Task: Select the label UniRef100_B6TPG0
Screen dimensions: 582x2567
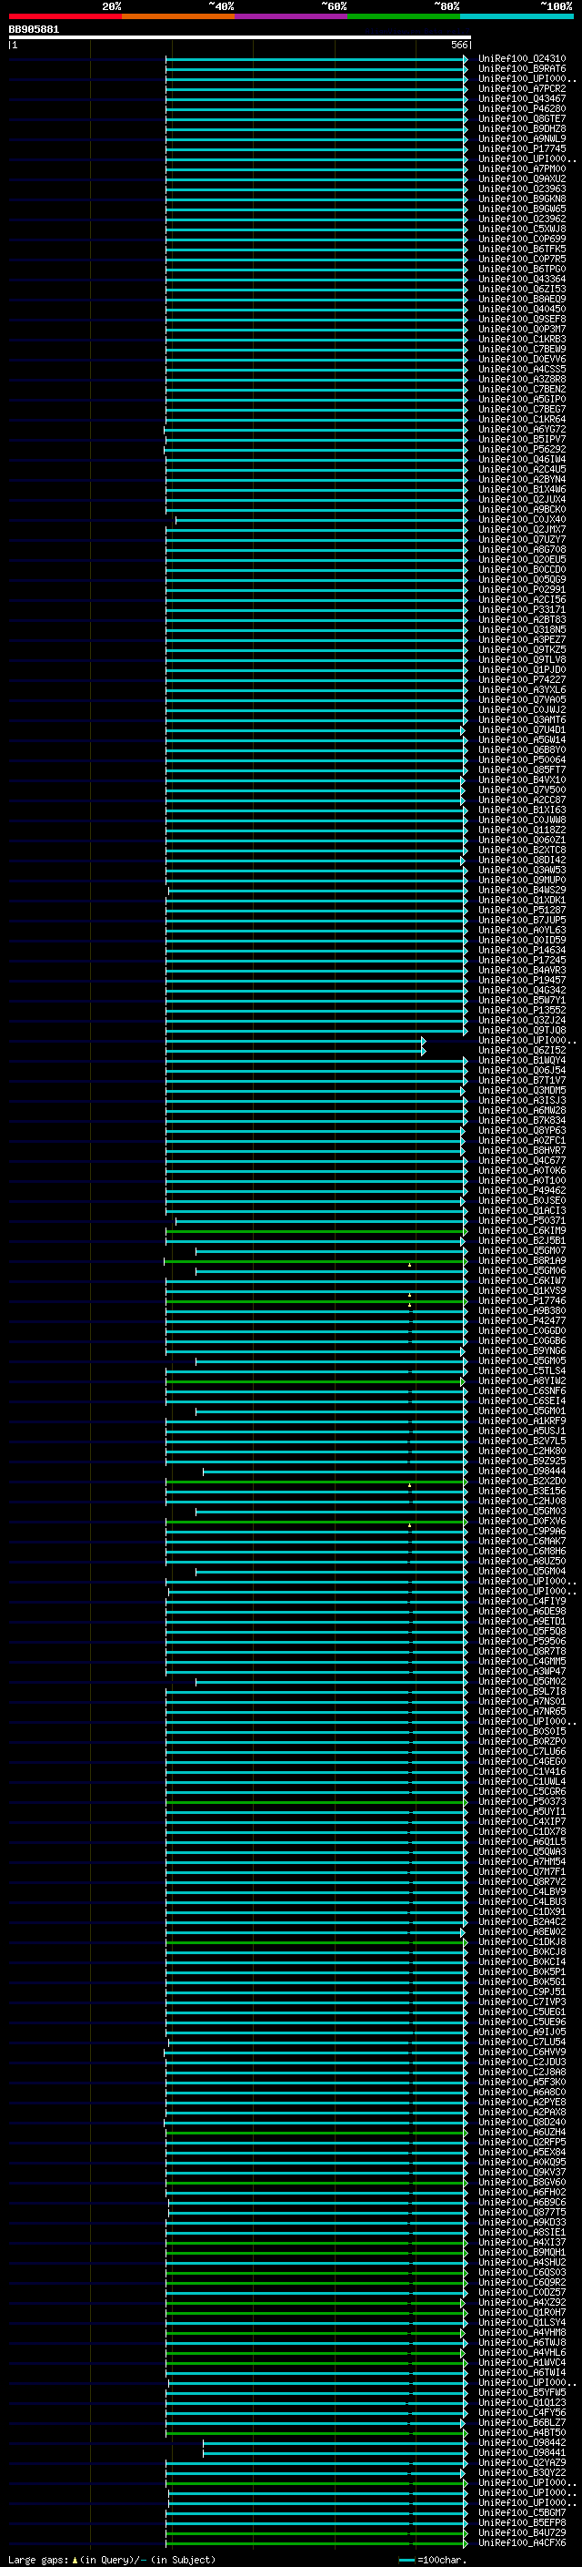Action: tap(522, 268)
